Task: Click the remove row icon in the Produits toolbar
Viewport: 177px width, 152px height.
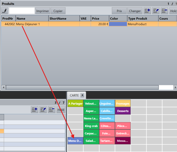Action: coord(164,11)
